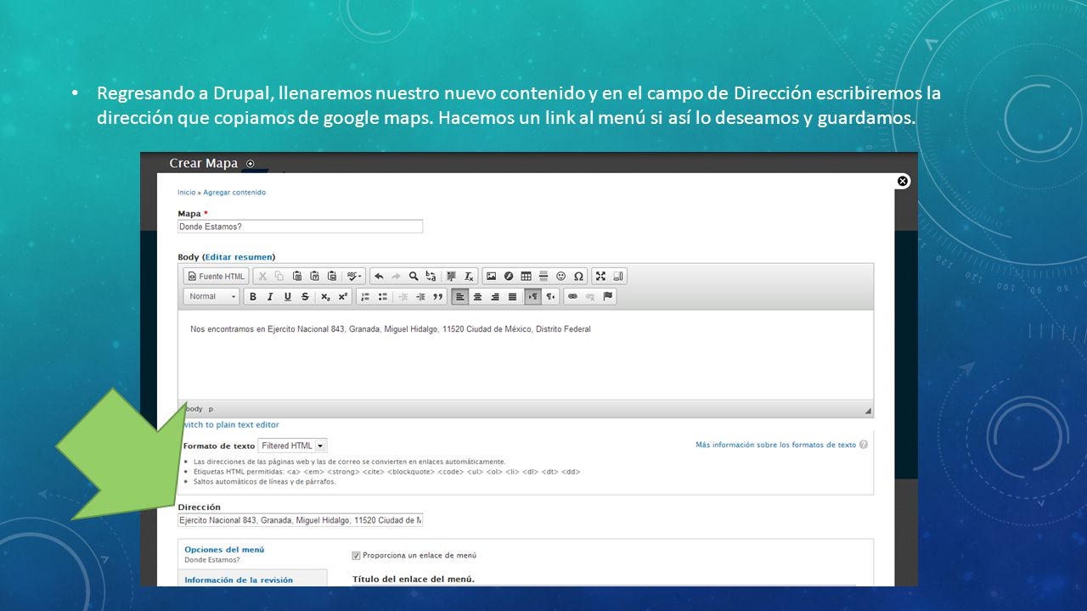Click the editor resize handle corner
Screen dimensions: 1087x611
pos(868,411)
